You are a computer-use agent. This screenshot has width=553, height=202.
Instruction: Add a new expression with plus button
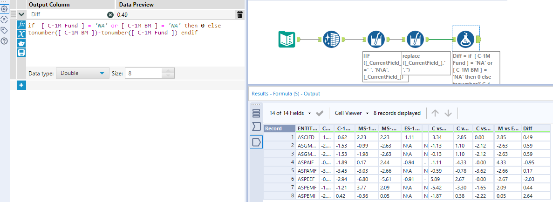[x=21, y=85]
